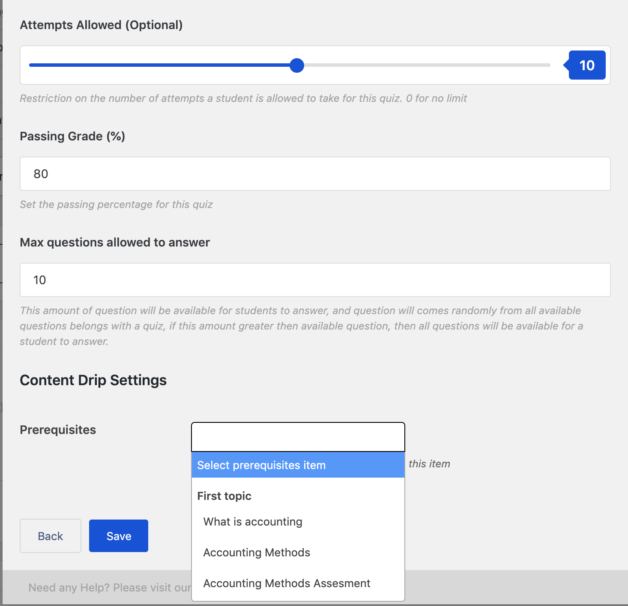Focus the Passing Grade input showing 80
Viewport: 628px width, 606px height.
315,174
